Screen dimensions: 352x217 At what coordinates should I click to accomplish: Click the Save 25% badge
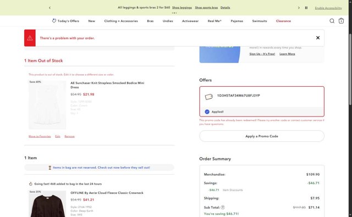(x=35, y=192)
